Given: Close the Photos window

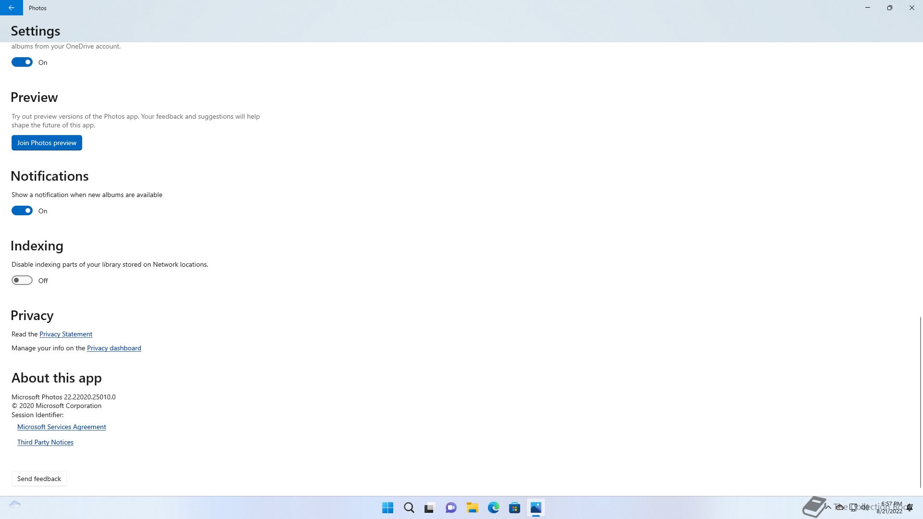Looking at the screenshot, I should point(912,8).
